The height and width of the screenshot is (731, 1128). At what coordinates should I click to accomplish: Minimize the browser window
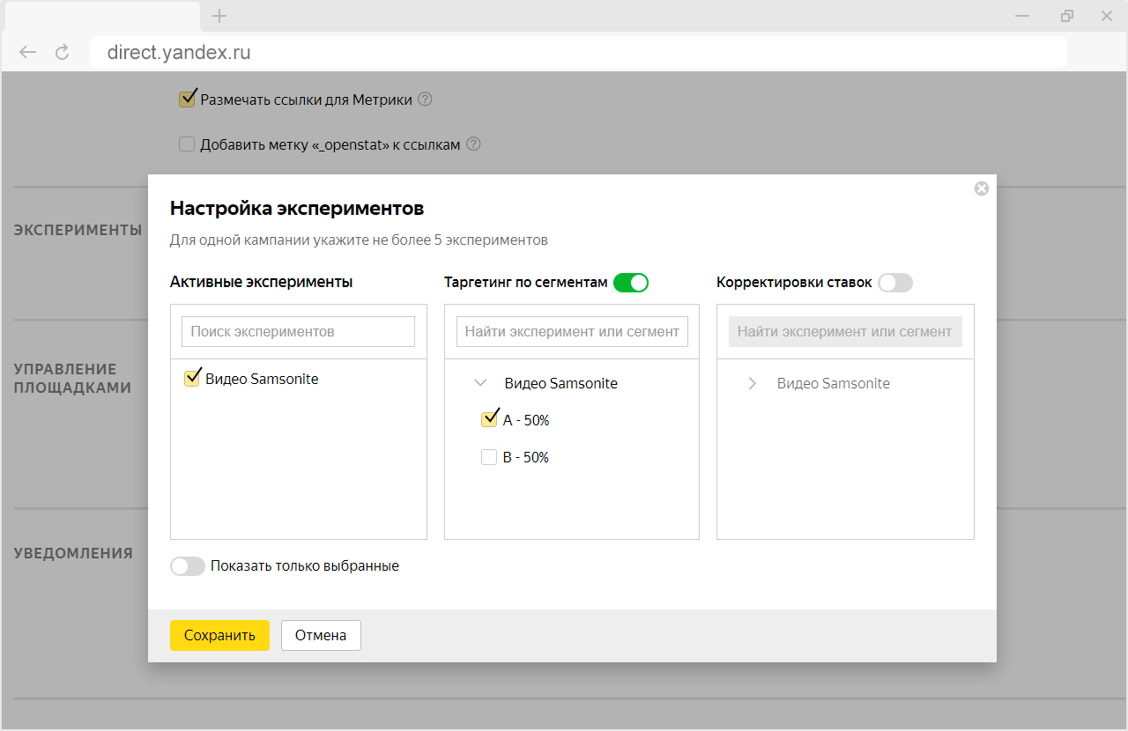point(1022,16)
